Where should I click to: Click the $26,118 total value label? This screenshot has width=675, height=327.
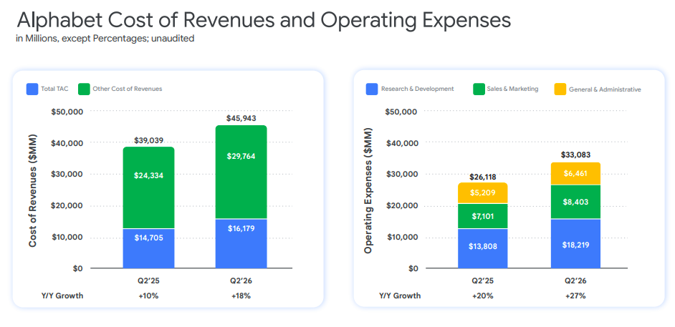pyautogui.click(x=482, y=177)
